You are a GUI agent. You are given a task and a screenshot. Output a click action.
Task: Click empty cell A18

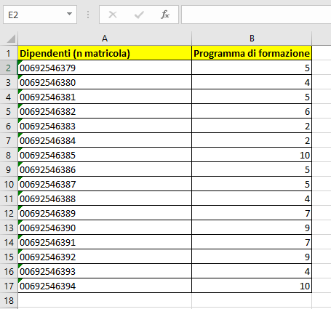click(105, 300)
